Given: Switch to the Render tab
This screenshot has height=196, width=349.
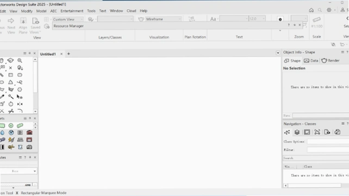Looking at the screenshot, I should 331,61.
